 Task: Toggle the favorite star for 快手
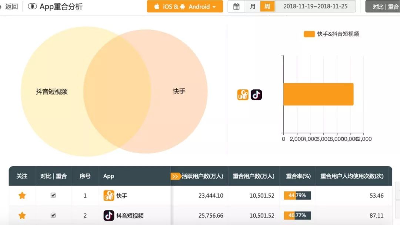[x=22, y=195]
